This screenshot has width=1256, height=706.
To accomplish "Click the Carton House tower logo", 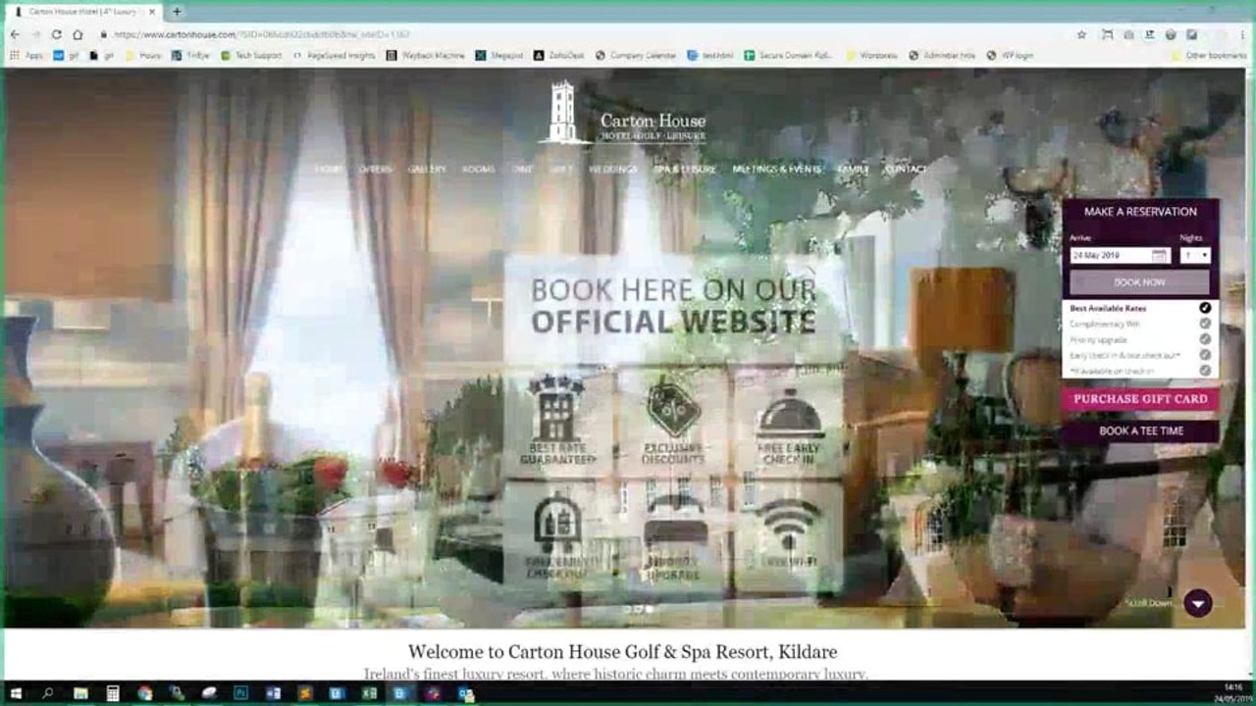I will pyautogui.click(x=561, y=113).
